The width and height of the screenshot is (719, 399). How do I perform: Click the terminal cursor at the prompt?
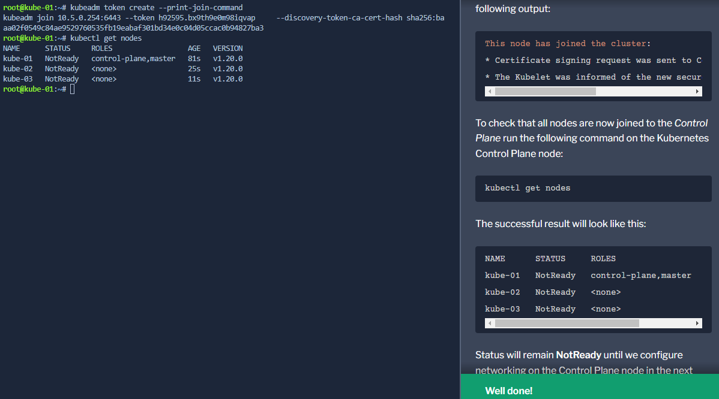(x=73, y=89)
